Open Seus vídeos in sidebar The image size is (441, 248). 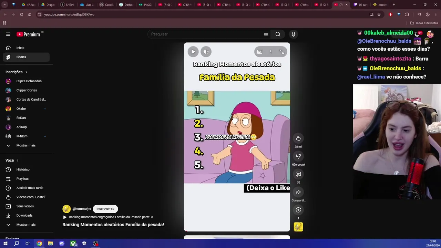(26, 206)
